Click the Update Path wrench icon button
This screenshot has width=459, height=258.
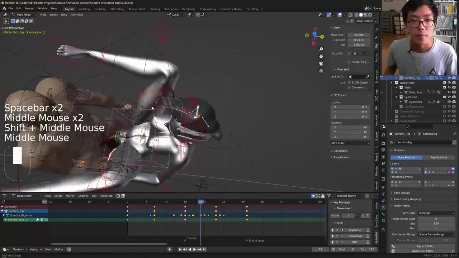[x=393, y=246]
